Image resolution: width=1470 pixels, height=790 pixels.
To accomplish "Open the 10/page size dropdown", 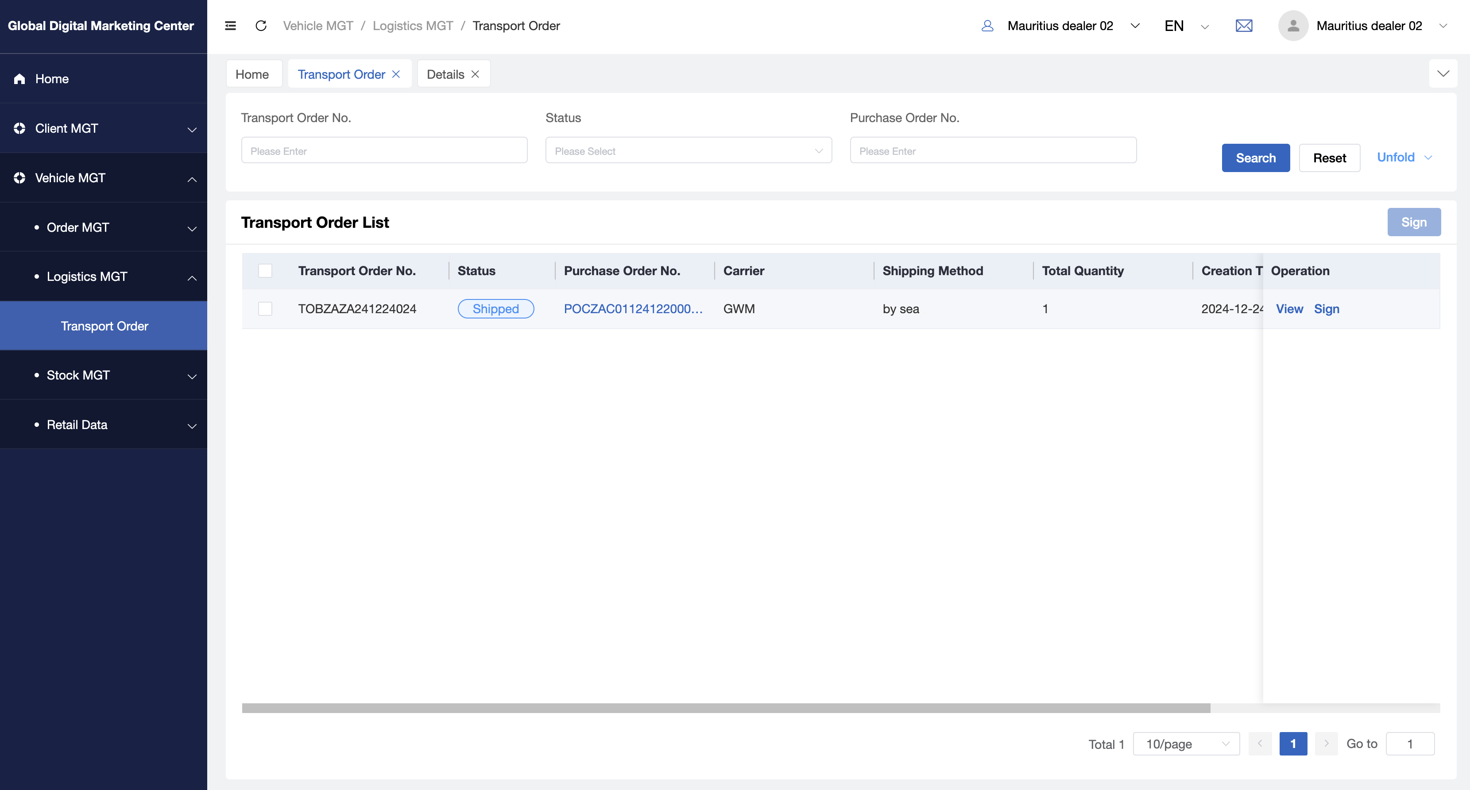I will [1186, 743].
